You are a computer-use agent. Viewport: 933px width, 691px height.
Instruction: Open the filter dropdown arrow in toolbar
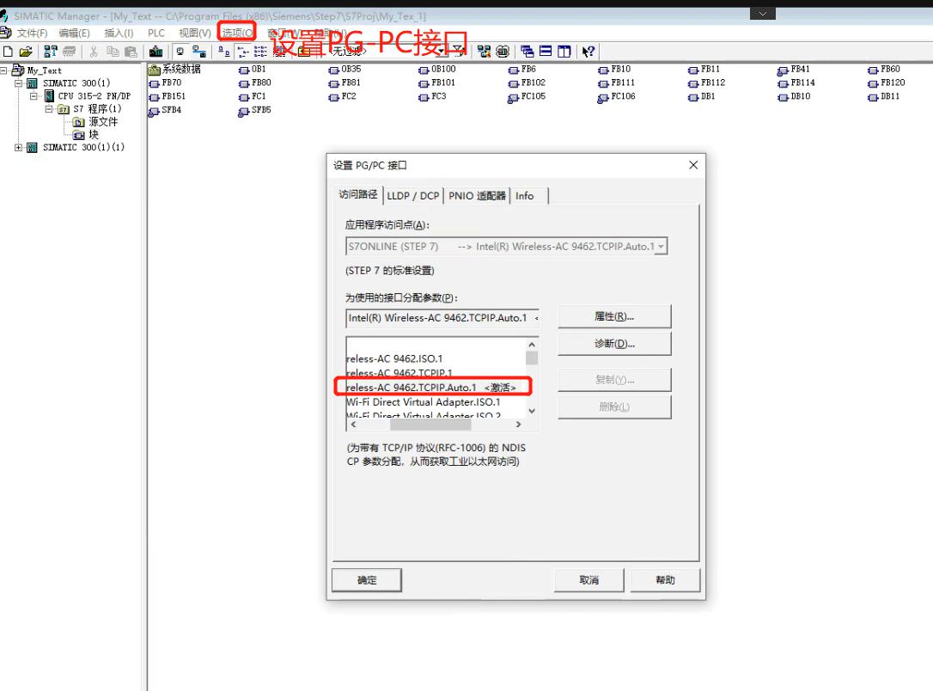[x=442, y=52]
